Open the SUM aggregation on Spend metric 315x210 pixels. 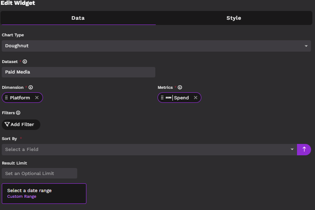tap(168, 98)
